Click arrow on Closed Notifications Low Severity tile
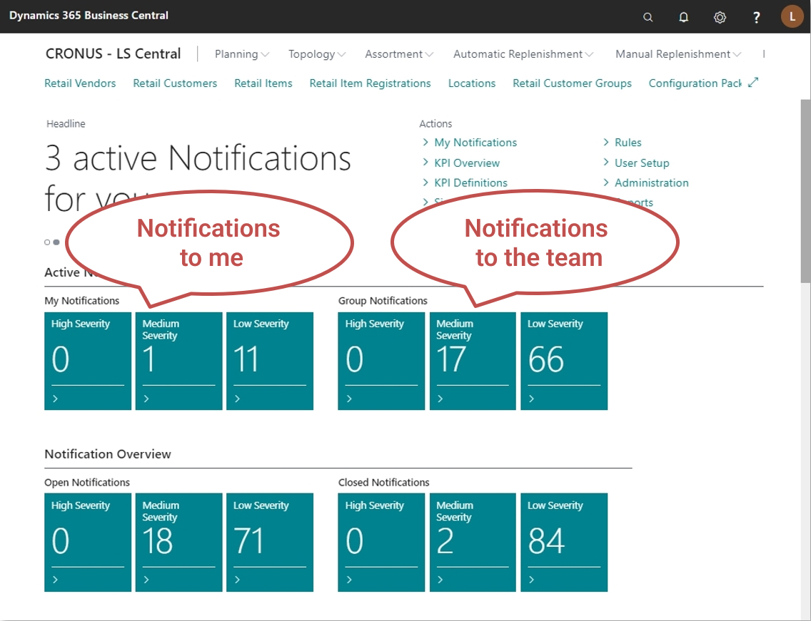This screenshot has width=811, height=621. tap(531, 580)
